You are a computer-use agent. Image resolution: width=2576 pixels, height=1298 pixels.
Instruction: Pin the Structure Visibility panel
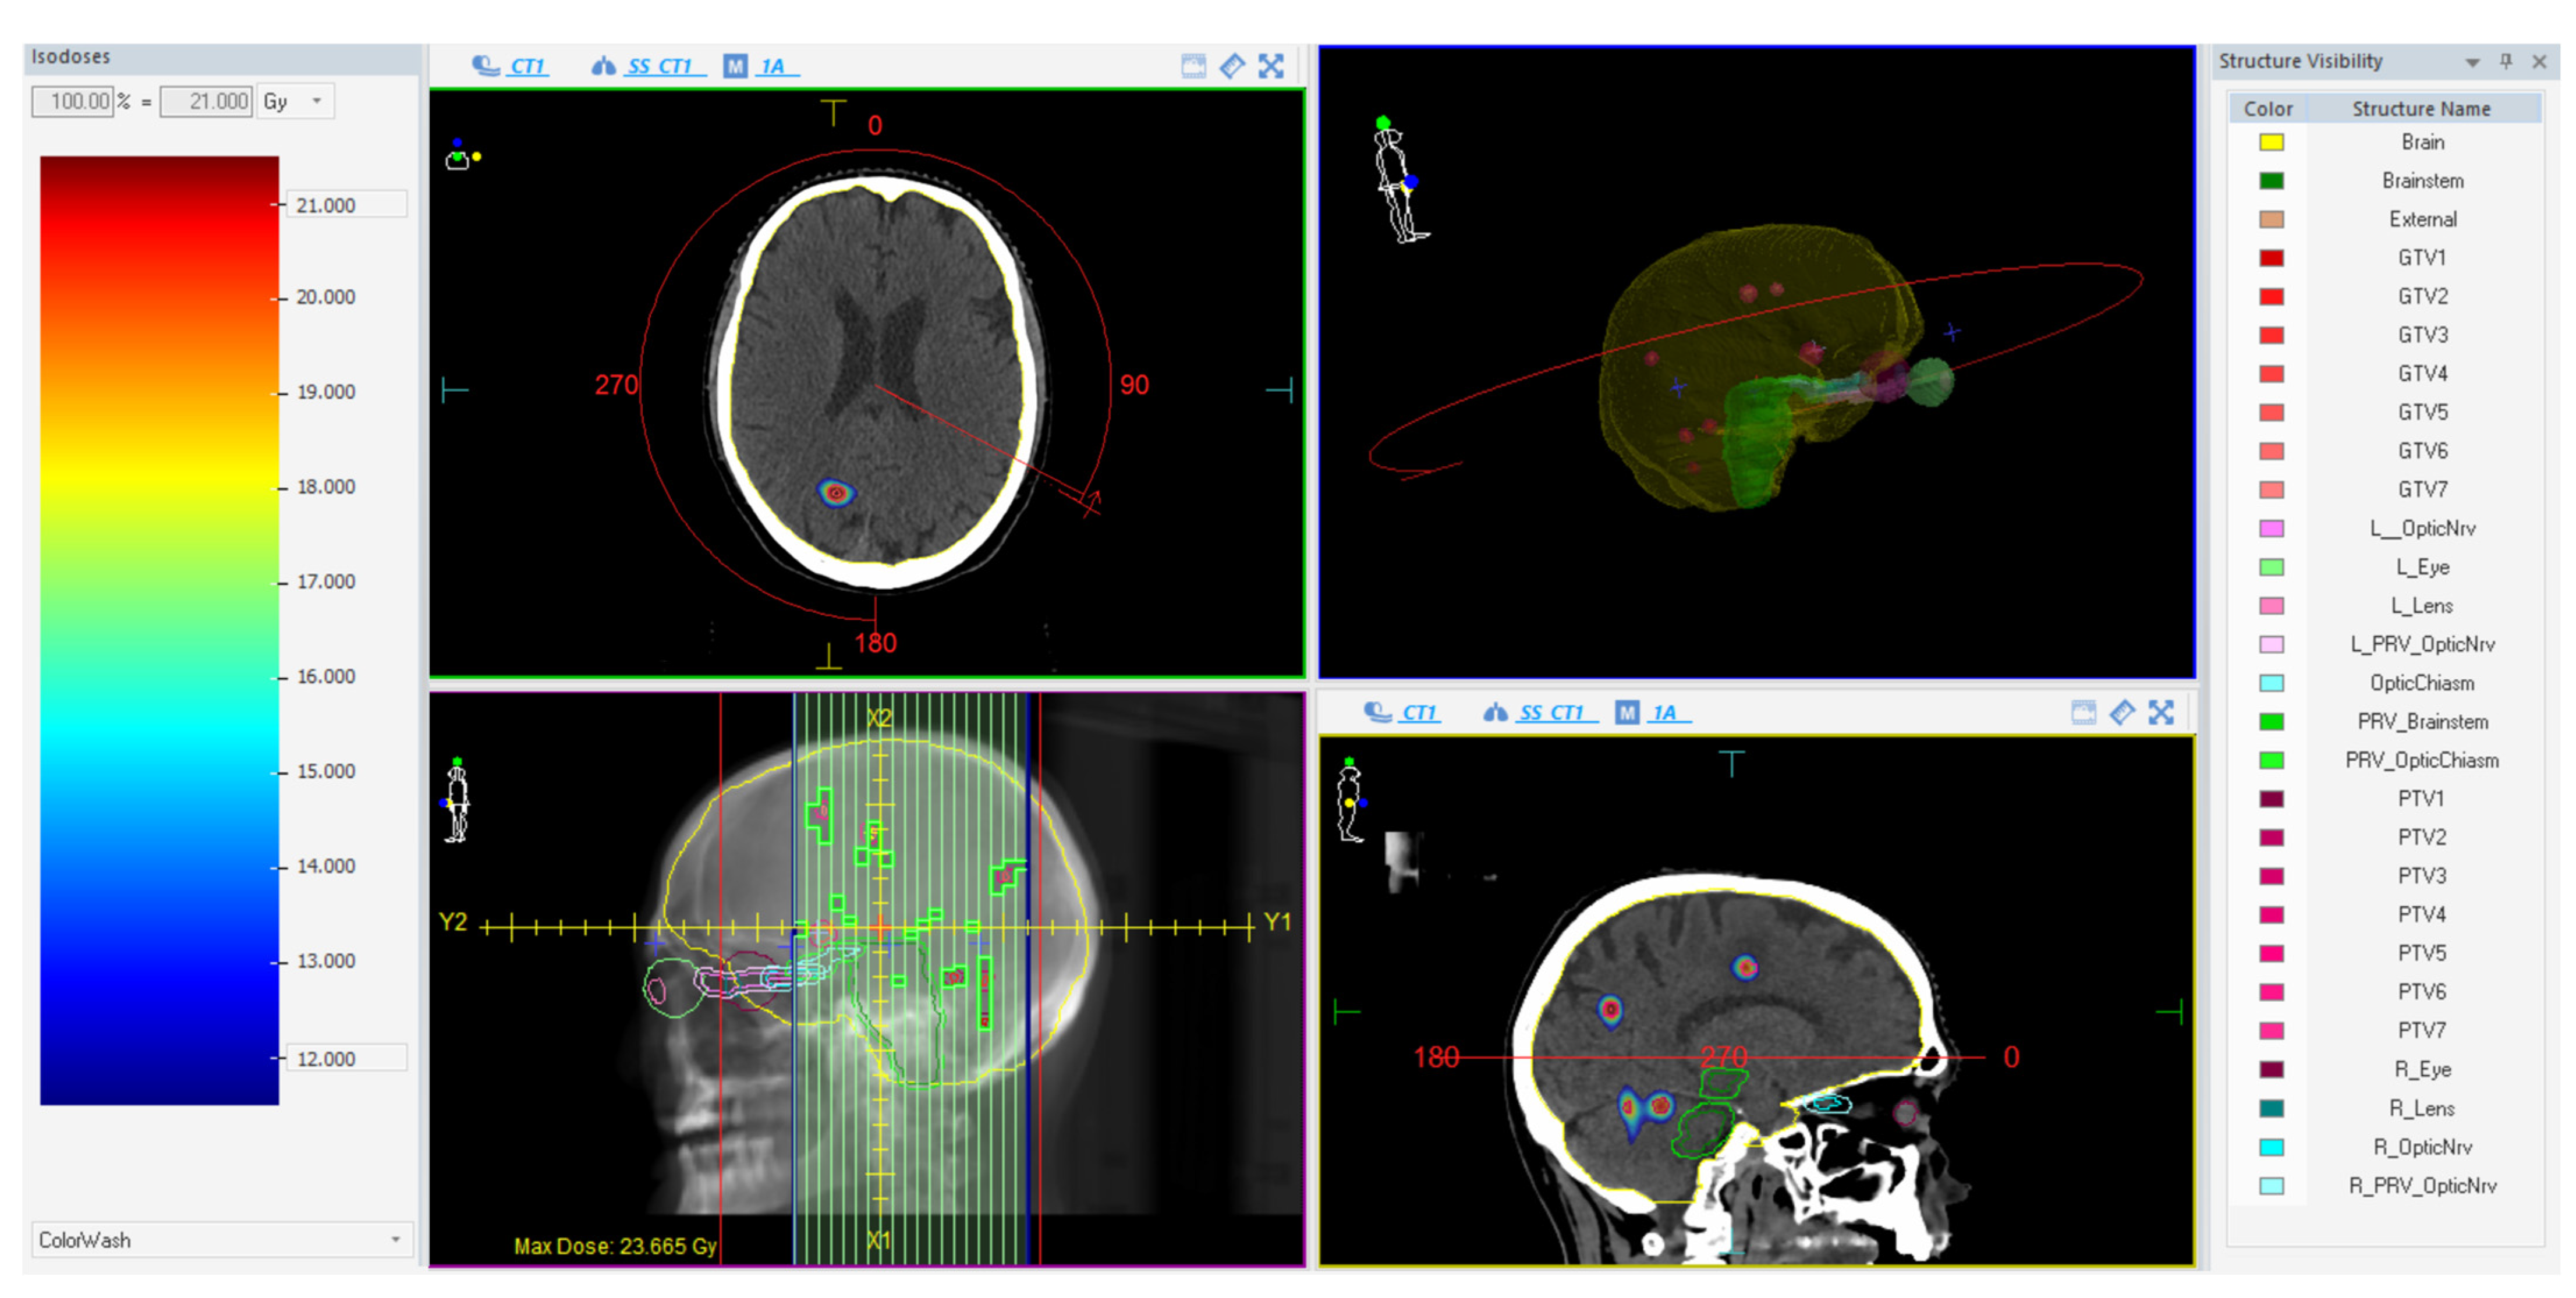(x=2506, y=61)
